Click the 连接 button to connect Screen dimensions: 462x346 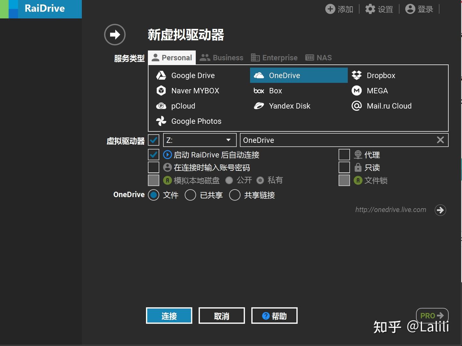pyautogui.click(x=169, y=316)
